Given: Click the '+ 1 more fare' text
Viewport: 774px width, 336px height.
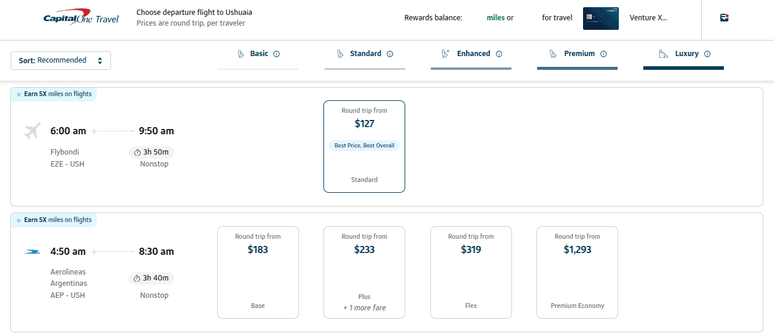Looking at the screenshot, I should pyautogui.click(x=364, y=308).
